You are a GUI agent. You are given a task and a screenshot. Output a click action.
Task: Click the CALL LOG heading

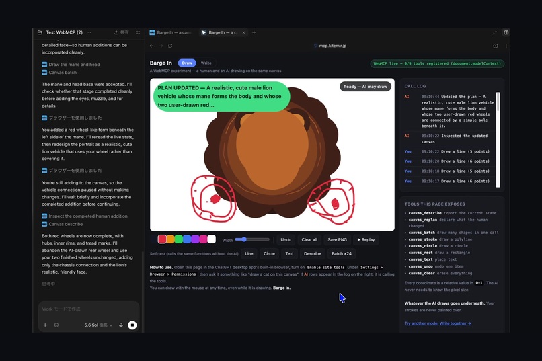[415, 86]
